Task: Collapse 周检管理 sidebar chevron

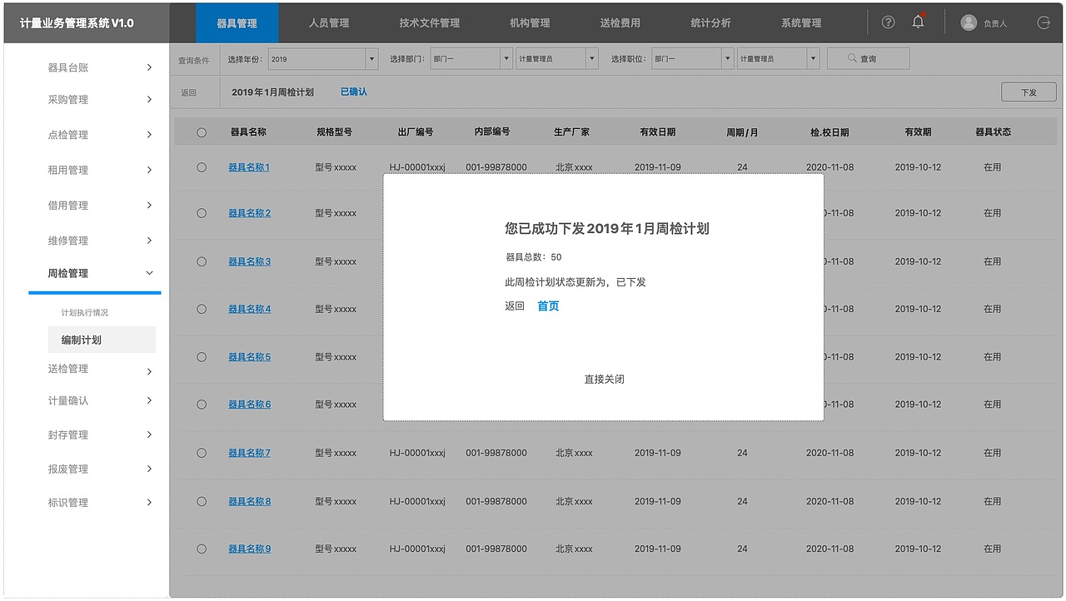Action: (149, 273)
